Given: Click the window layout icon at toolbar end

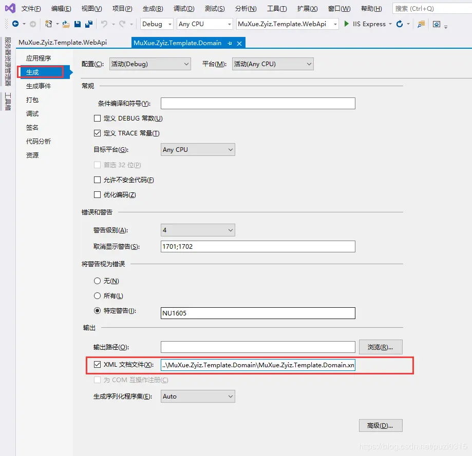Looking at the screenshot, I should click(437, 24).
